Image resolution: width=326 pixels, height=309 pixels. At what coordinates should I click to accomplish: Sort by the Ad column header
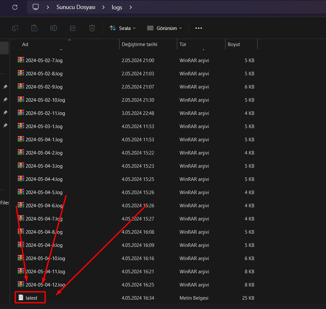(x=25, y=44)
